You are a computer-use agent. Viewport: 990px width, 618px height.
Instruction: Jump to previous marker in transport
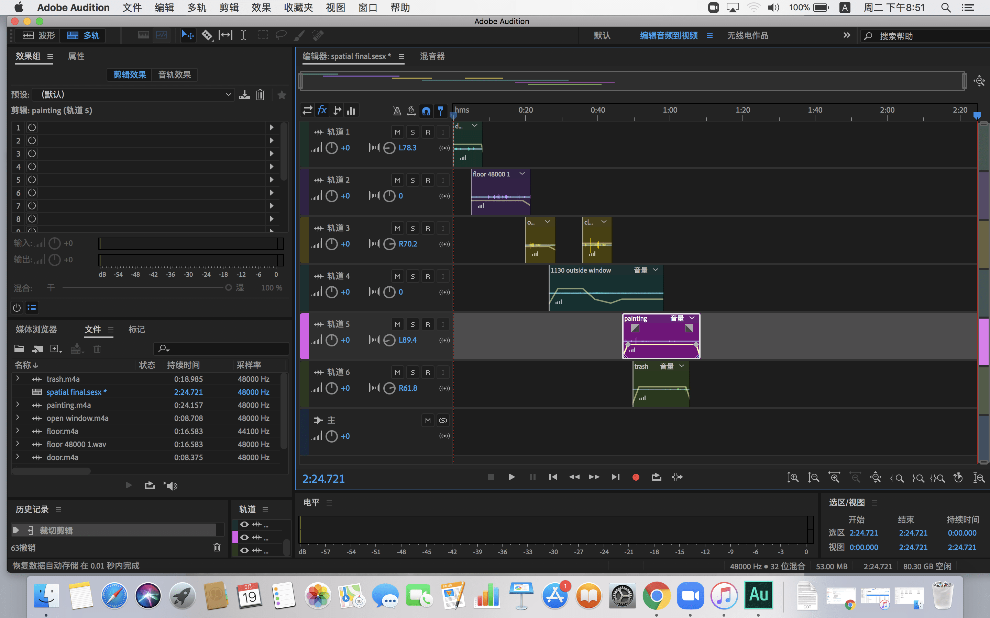tap(553, 477)
